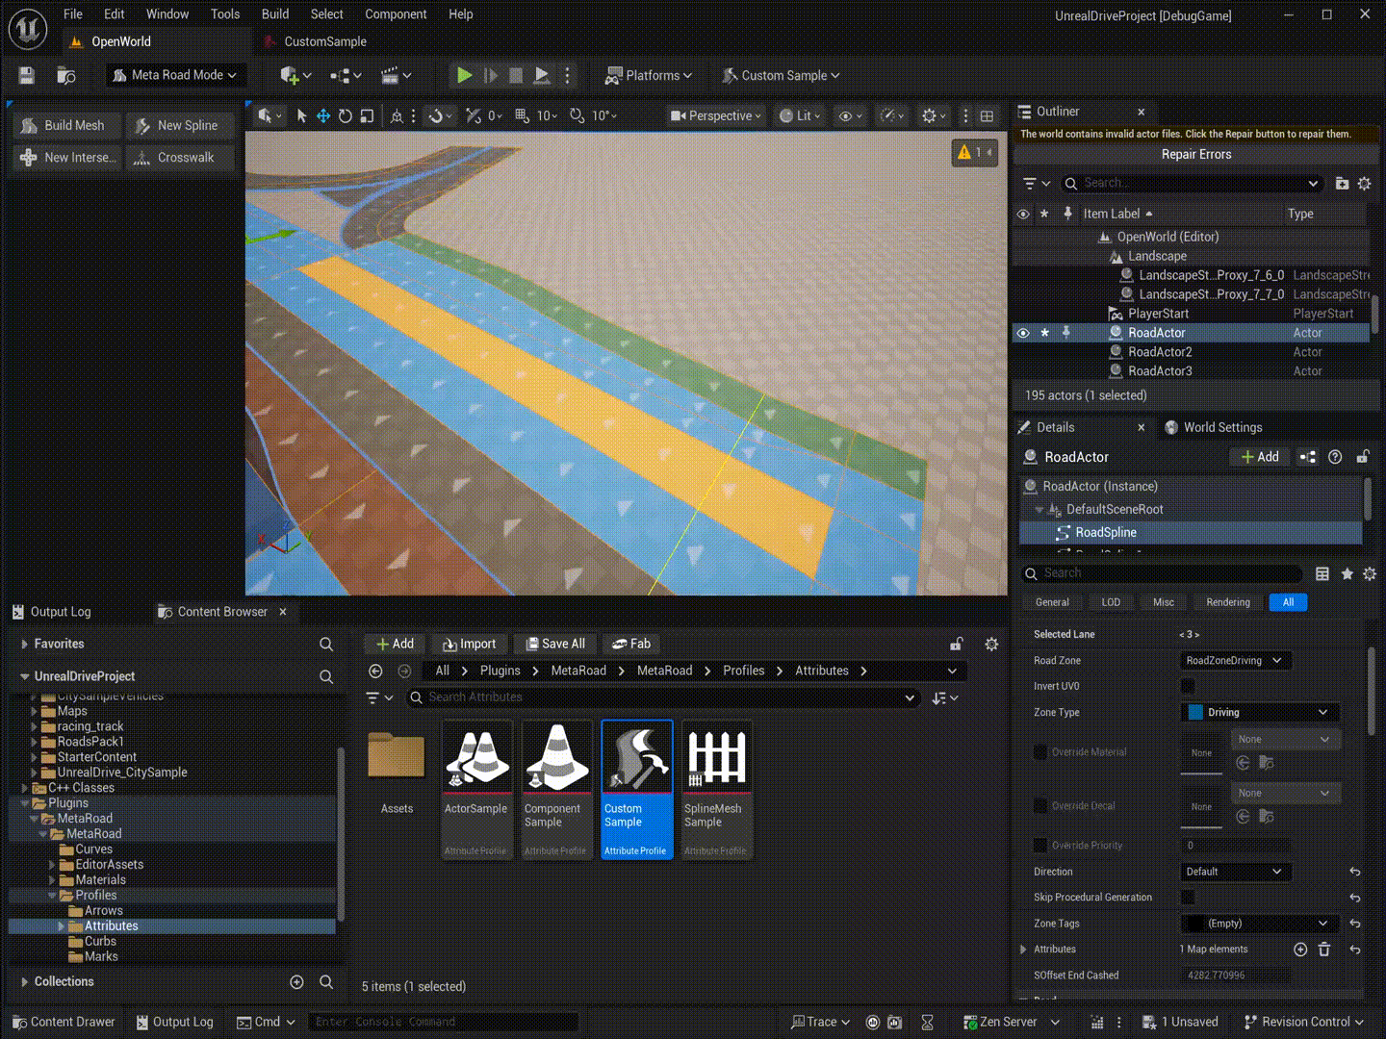Select the translate move gizmo tool
1386x1039 pixels.
pyautogui.click(x=323, y=115)
